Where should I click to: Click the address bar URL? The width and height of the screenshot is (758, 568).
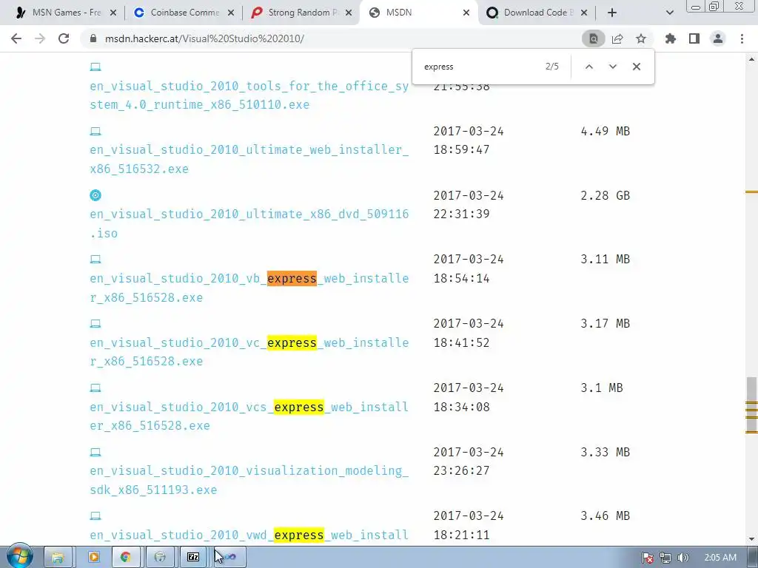[x=204, y=38]
